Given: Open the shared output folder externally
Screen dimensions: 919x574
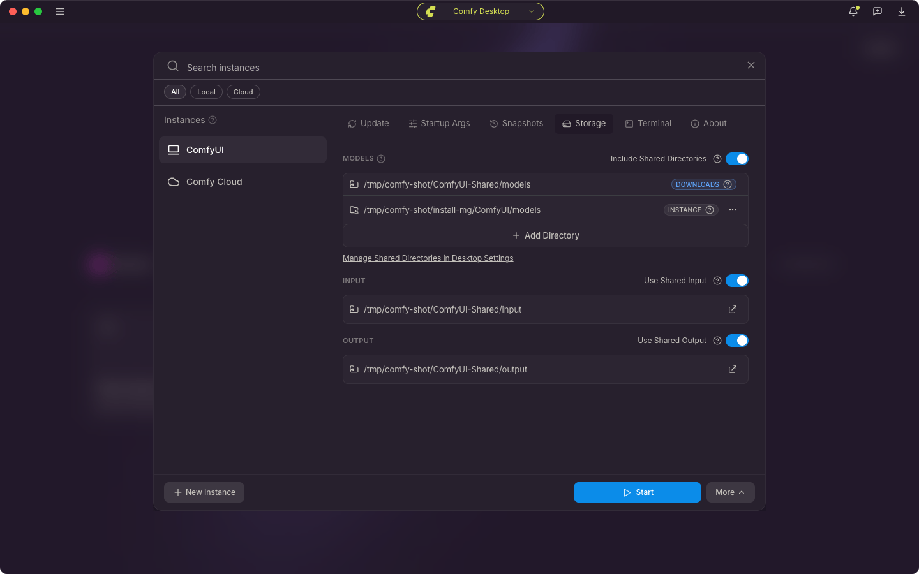Looking at the screenshot, I should [x=733, y=369].
